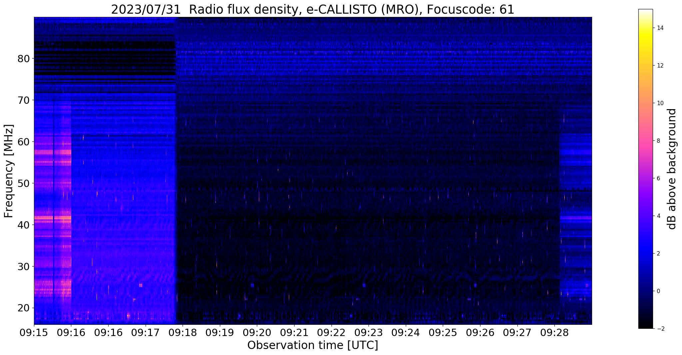Click the 70 MHz frequency tick label
This screenshot has width=682, height=355.
[x=24, y=100]
